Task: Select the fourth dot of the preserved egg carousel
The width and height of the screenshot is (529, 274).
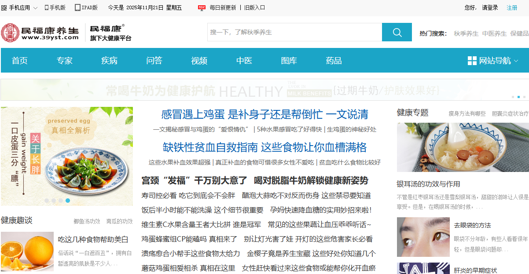Action: pos(68,201)
